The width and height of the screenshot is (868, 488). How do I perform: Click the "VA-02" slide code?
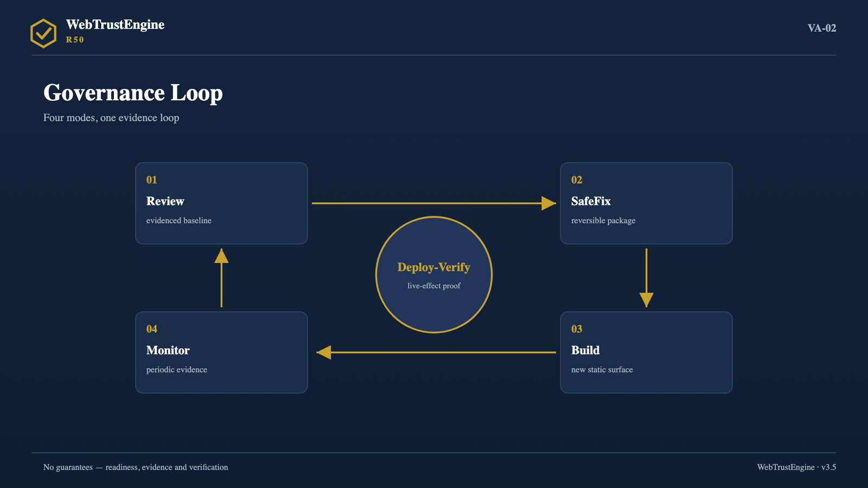822,28
